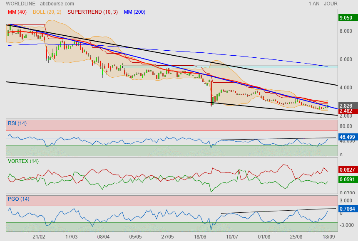Click the gray 2.826 current price tag
The image size is (358, 241).
pos(346,106)
